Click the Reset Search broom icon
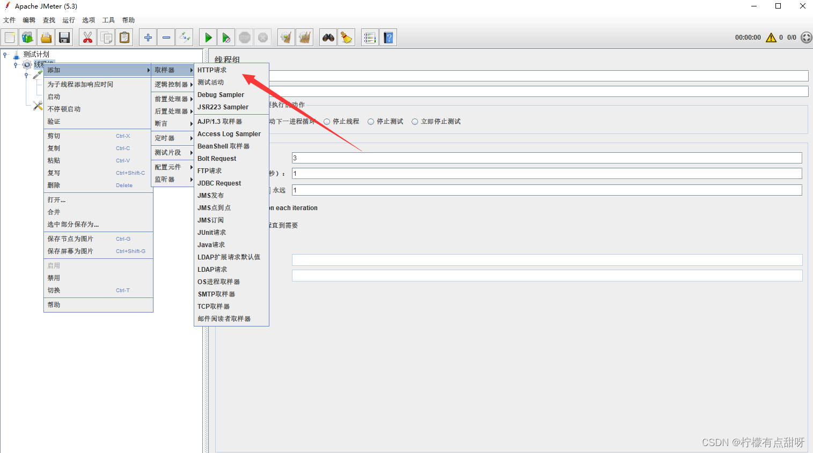Viewport: 813px width, 453px height. pyautogui.click(x=347, y=38)
